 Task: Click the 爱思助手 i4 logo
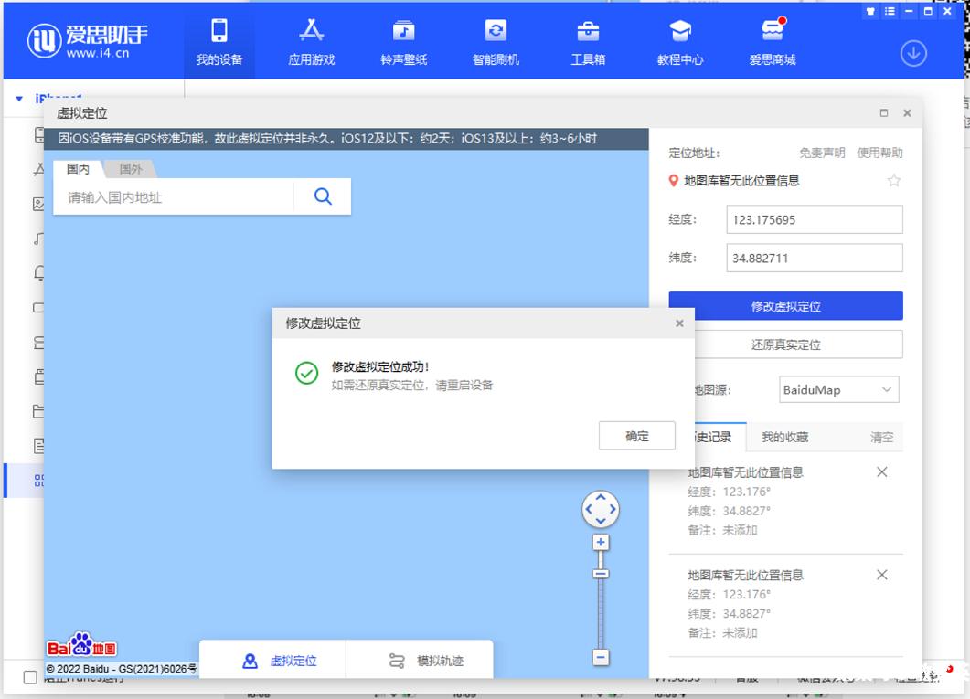pos(87,41)
